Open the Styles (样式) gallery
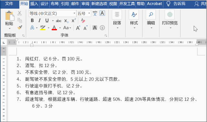Viewport: 207px width, 122px height. tap(134, 20)
